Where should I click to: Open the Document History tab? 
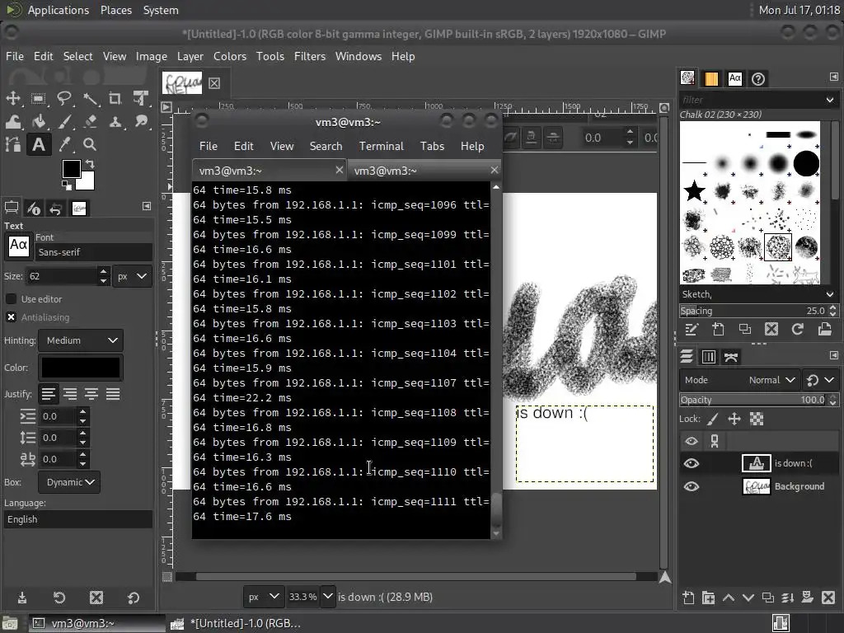tap(758, 79)
